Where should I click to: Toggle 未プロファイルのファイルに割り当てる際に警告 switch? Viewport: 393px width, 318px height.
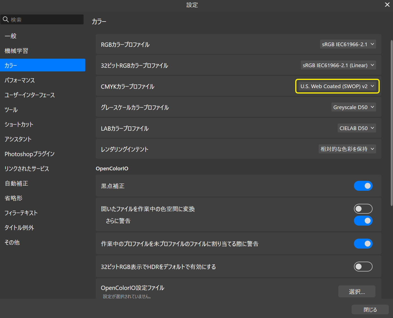[363, 244]
